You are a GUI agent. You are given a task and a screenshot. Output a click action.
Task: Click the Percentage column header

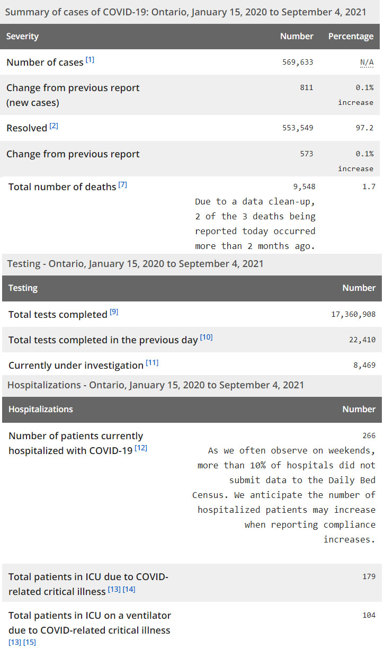click(x=351, y=37)
